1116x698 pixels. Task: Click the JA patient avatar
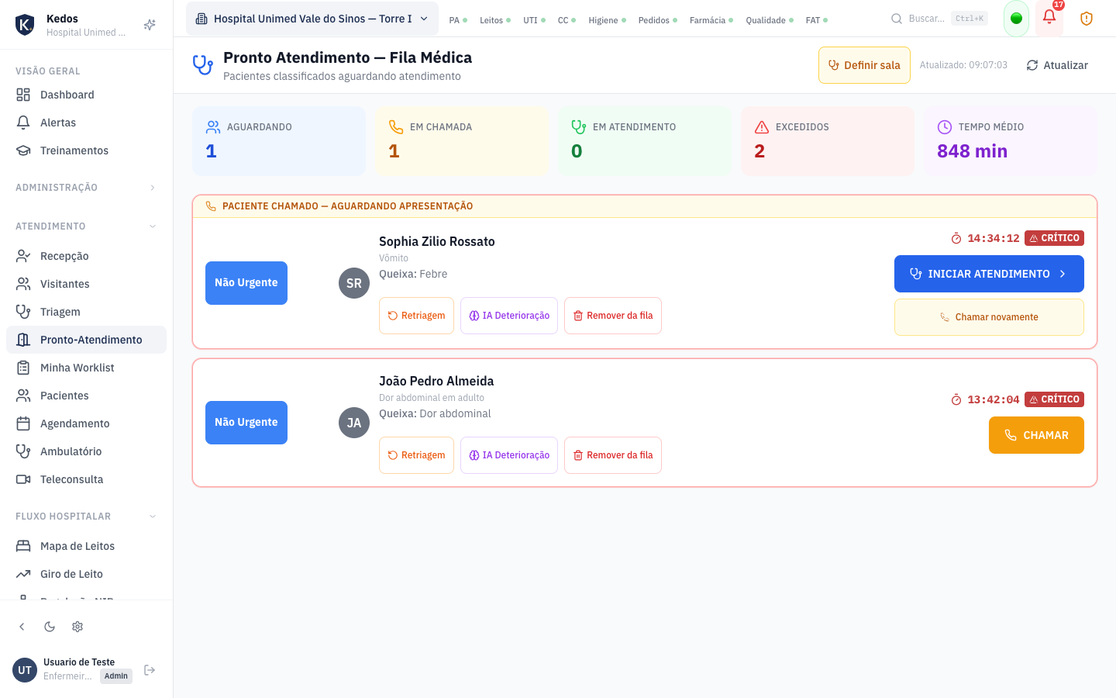coord(354,423)
